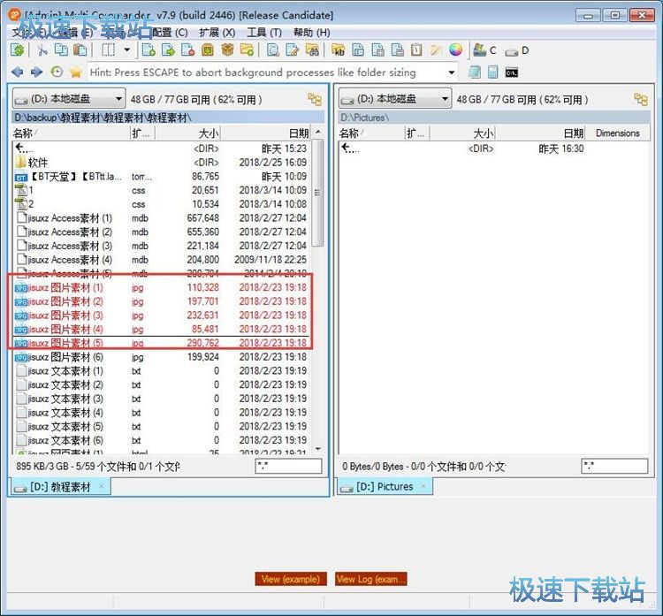This screenshot has width=663, height=616.
Task: Sort right panel by Dimensions column
Action: point(617,133)
